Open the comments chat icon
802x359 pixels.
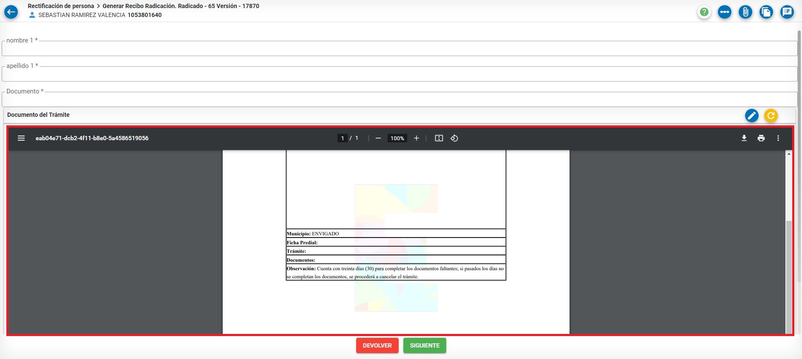(x=787, y=12)
